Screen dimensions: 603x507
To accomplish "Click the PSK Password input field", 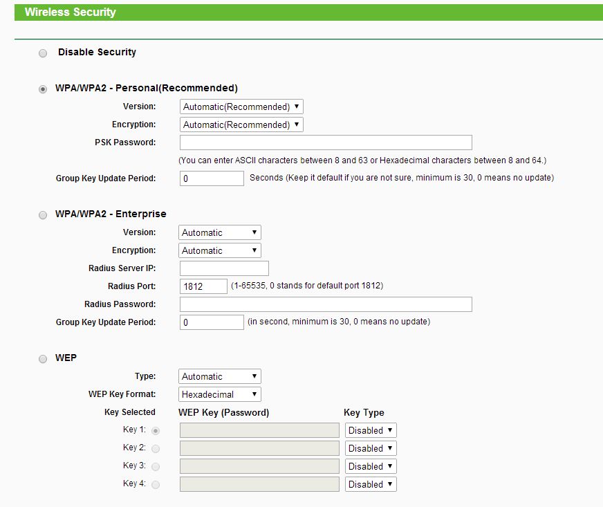I will [326, 142].
